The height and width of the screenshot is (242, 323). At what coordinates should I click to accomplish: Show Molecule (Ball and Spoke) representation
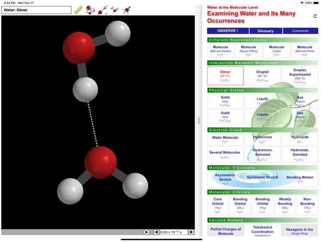pos(221,50)
